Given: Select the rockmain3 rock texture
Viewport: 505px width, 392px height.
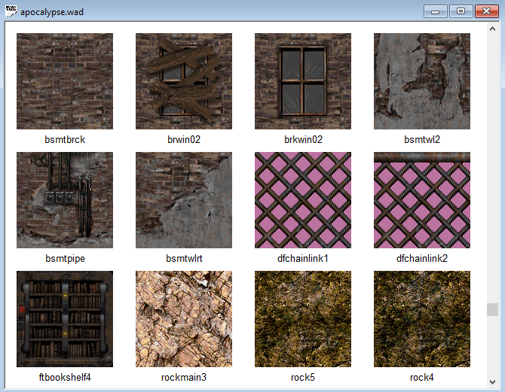Looking at the screenshot, I should click(184, 319).
